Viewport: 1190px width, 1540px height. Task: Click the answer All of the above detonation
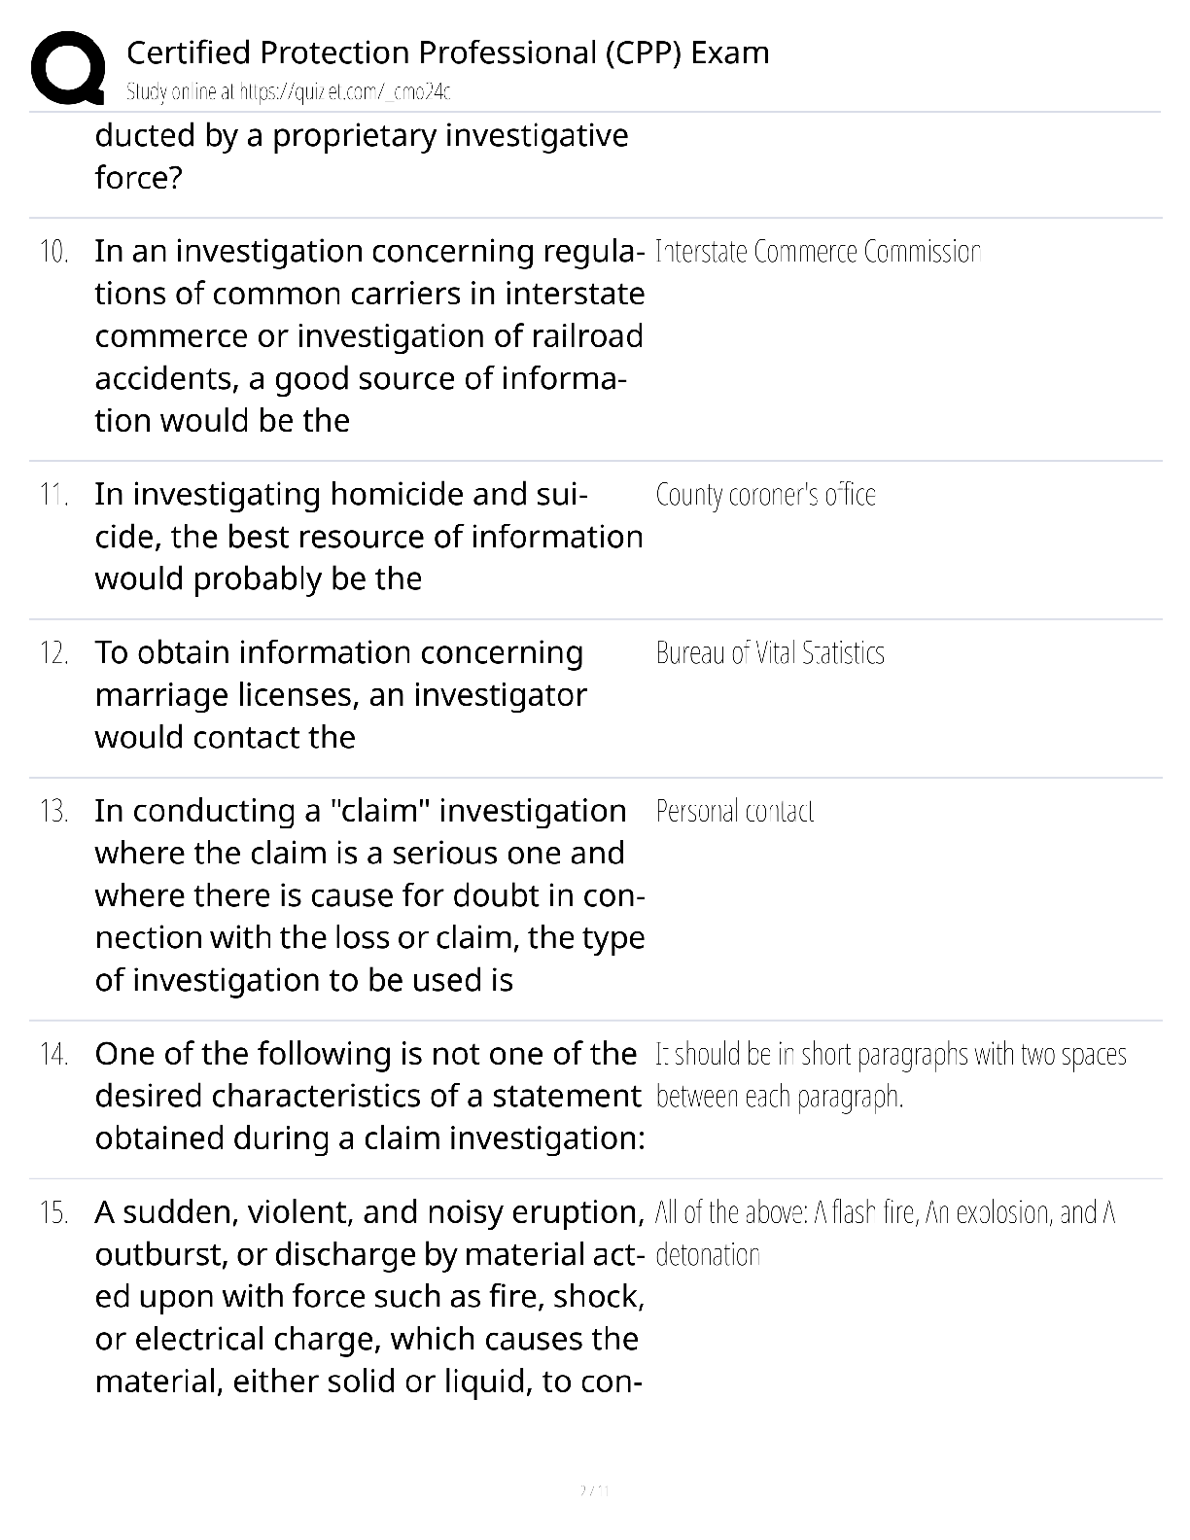886,1234
